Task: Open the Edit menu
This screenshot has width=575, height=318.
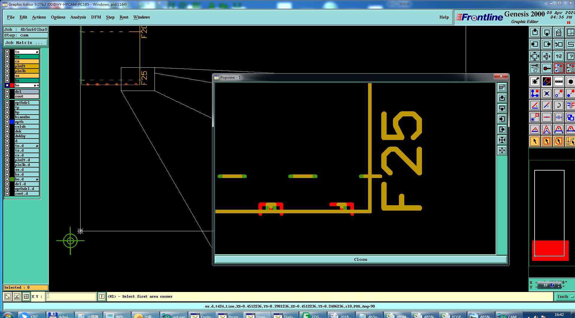Action: (x=23, y=17)
